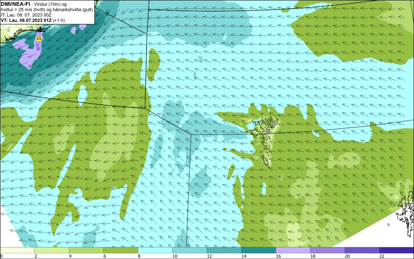The image size is (414, 259).
Task: Select the green 4–6 legend swatch
Action: tap(86, 250)
